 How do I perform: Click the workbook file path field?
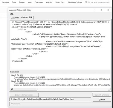click(50, 99)
